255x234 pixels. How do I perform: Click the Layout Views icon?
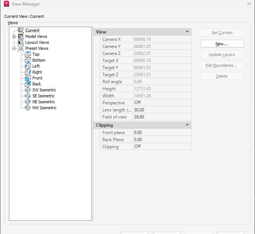pos(21,42)
